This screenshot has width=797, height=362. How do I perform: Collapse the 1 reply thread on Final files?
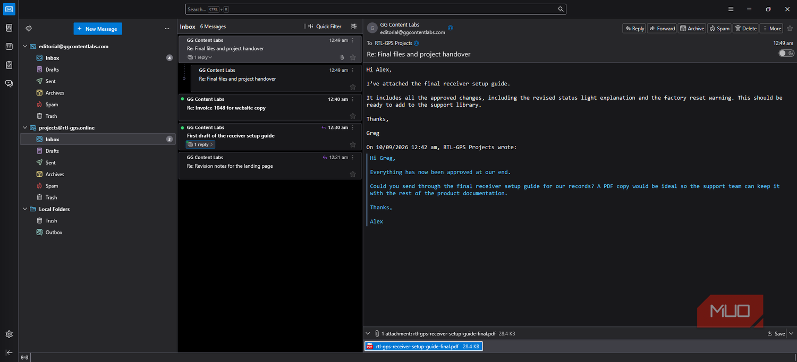click(200, 57)
